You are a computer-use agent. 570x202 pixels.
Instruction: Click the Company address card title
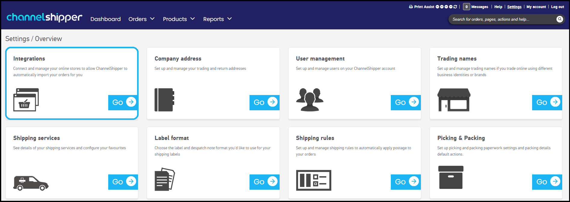pos(178,58)
